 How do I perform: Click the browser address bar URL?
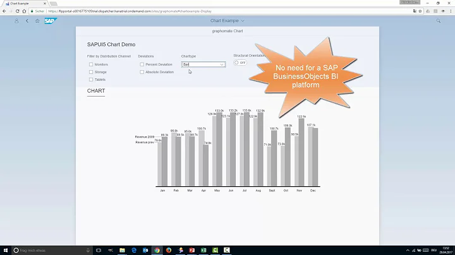(x=130, y=11)
